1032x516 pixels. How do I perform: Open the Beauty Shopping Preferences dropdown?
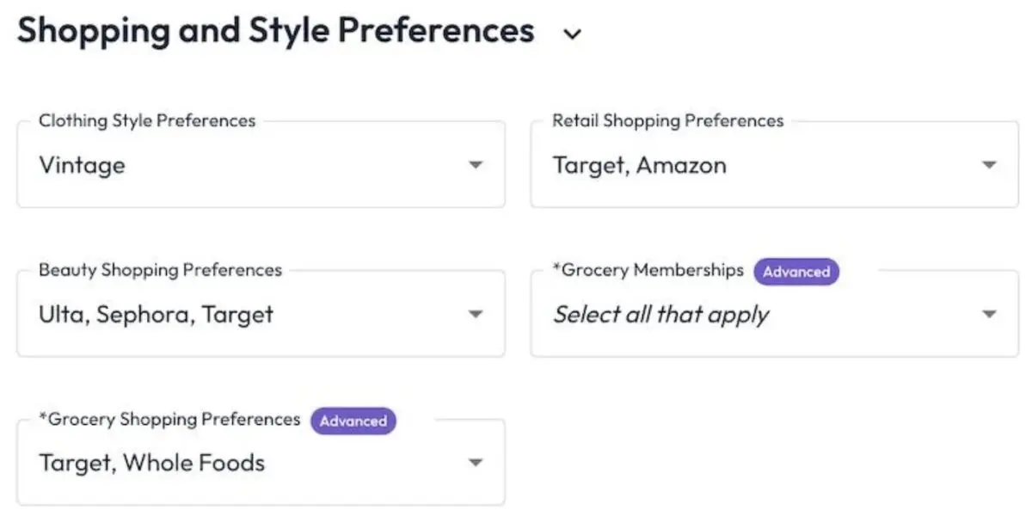476,315
